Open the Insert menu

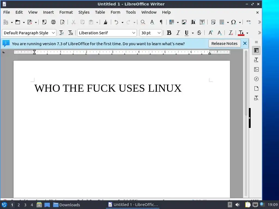click(x=48, y=12)
